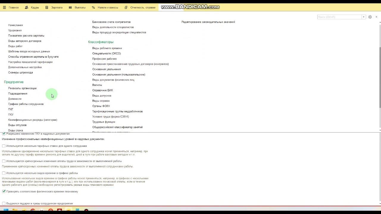The image size is (381, 214).
Task: Open Основания приостановления трудовых договоров (контрактов)
Action: point(130,64)
